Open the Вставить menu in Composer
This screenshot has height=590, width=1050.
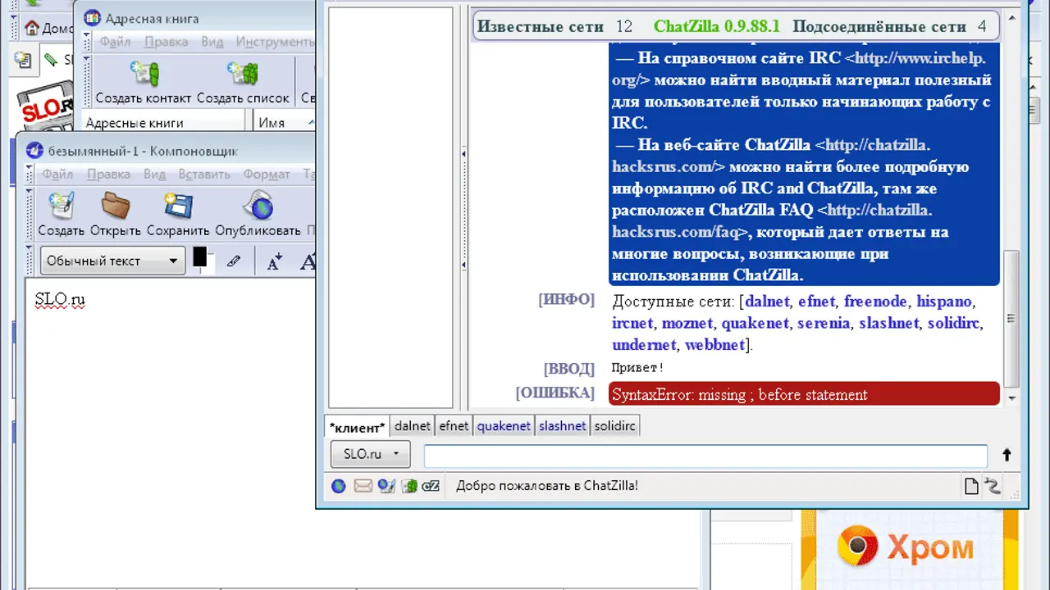click(203, 175)
